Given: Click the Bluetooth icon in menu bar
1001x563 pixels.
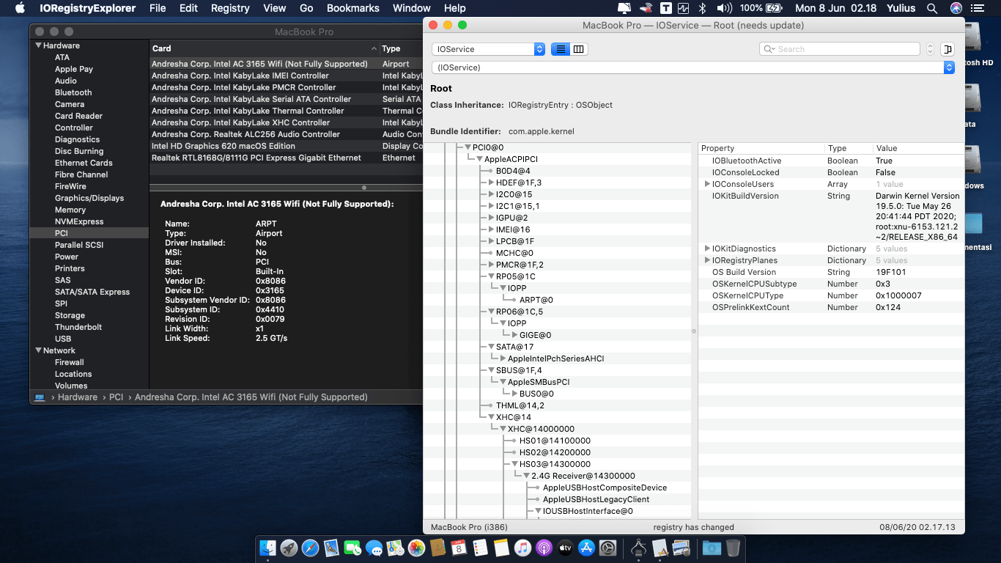Looking at the screenshot, I should (x=702, y=8).
